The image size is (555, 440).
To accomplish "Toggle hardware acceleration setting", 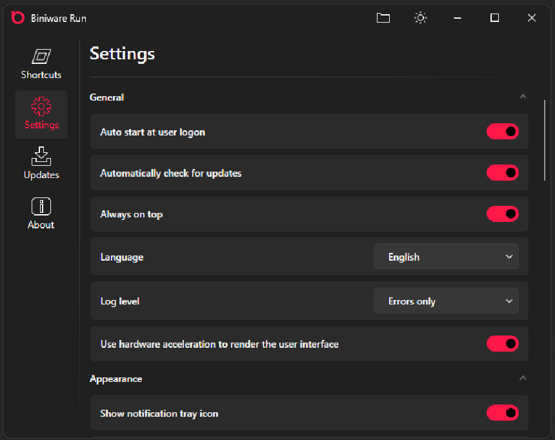I will (x=502, y=344).
